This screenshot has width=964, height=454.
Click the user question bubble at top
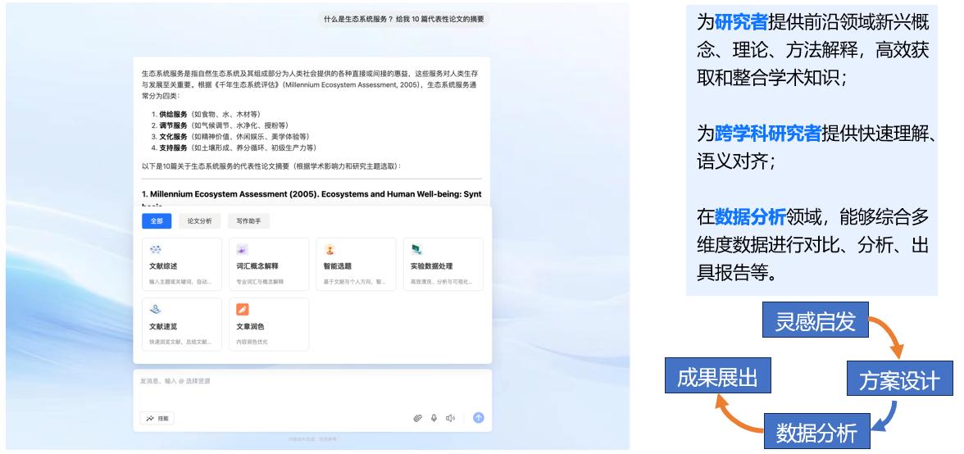(405, 19)
